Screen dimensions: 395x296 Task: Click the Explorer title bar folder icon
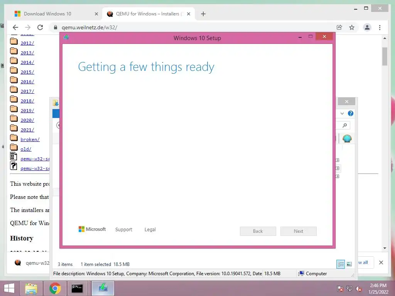coord(56,103)
